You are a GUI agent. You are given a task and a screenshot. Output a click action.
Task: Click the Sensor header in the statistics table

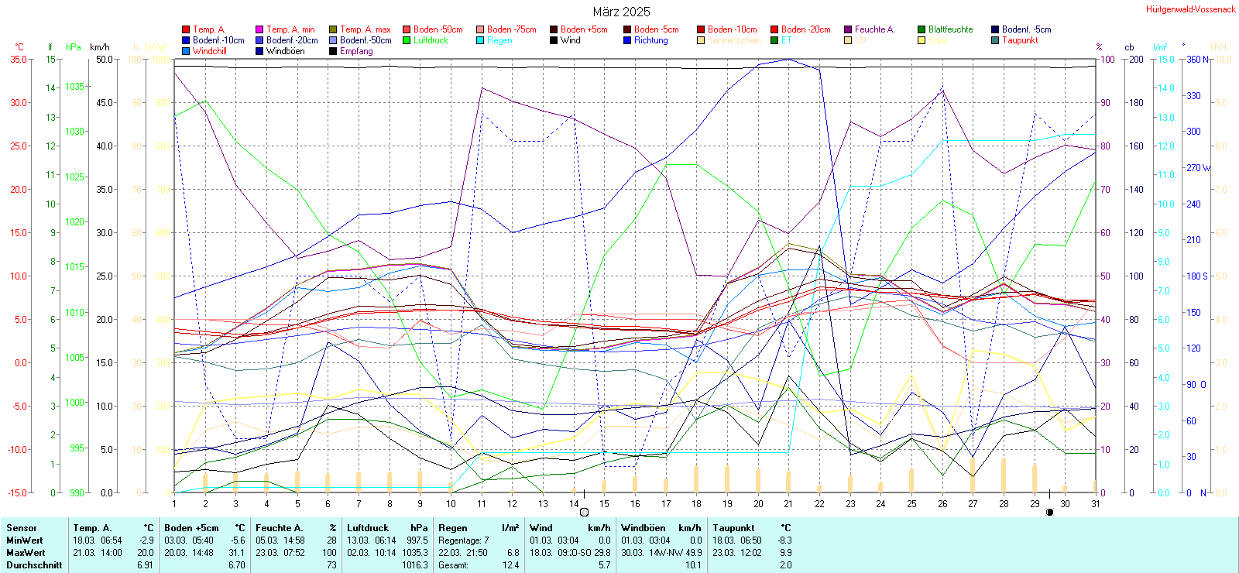(x=22, y=528)
